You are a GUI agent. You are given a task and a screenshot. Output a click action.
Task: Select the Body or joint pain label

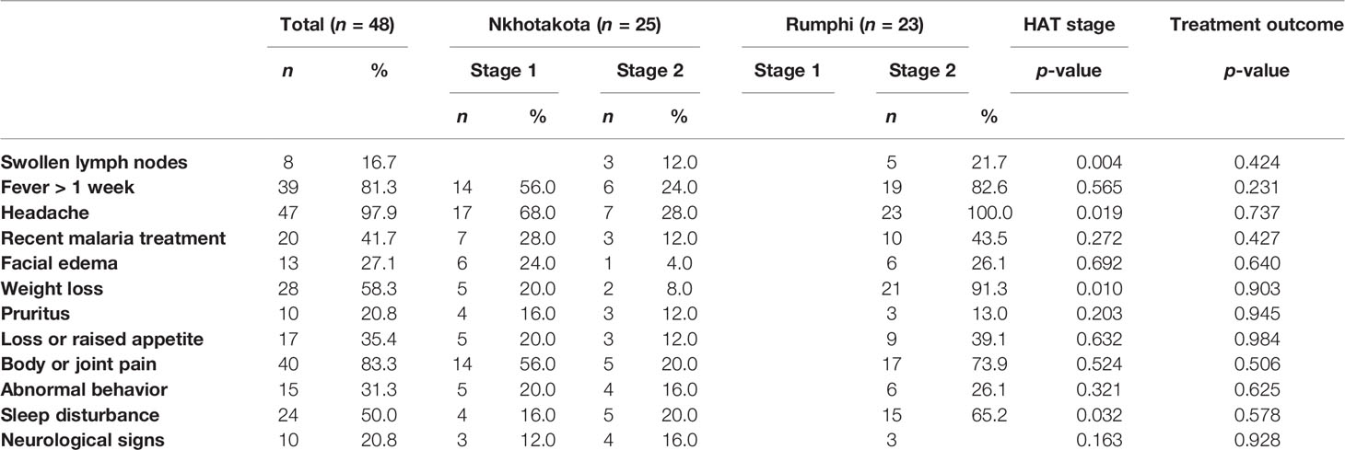(85, 364)
